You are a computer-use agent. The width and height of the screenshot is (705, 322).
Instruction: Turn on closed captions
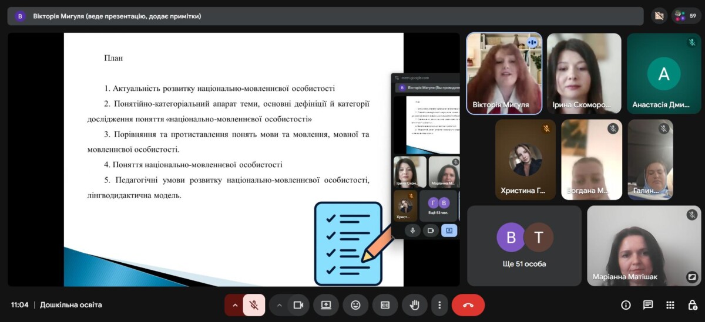[385, 305]
